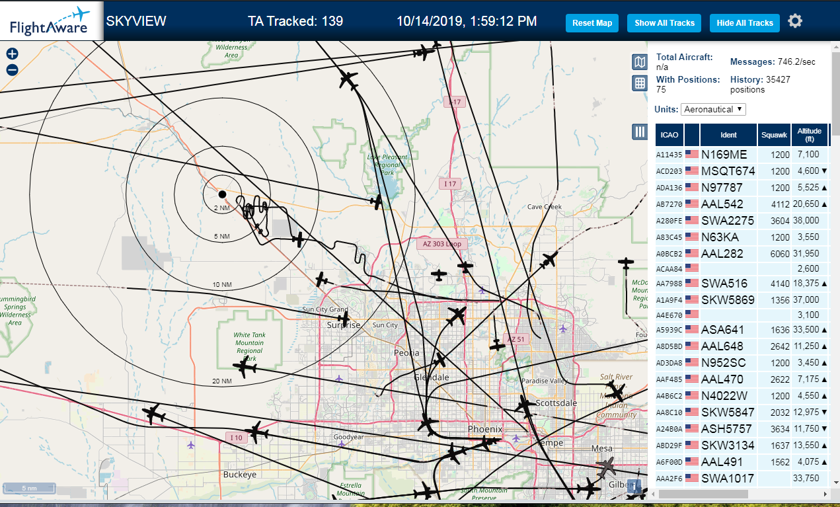
Task: Click ICAO code A4E670 row
Action: [669, 316]
